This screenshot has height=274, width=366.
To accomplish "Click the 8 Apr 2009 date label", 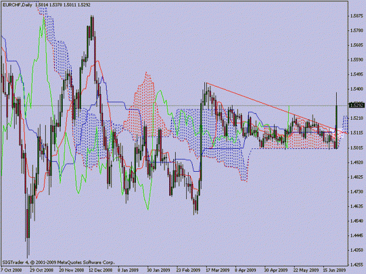I will pos(245,270).
